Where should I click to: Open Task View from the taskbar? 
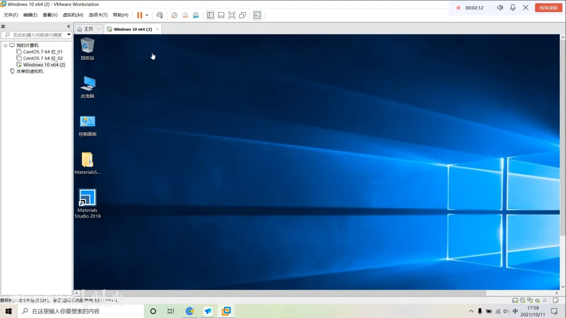point(171,311)
